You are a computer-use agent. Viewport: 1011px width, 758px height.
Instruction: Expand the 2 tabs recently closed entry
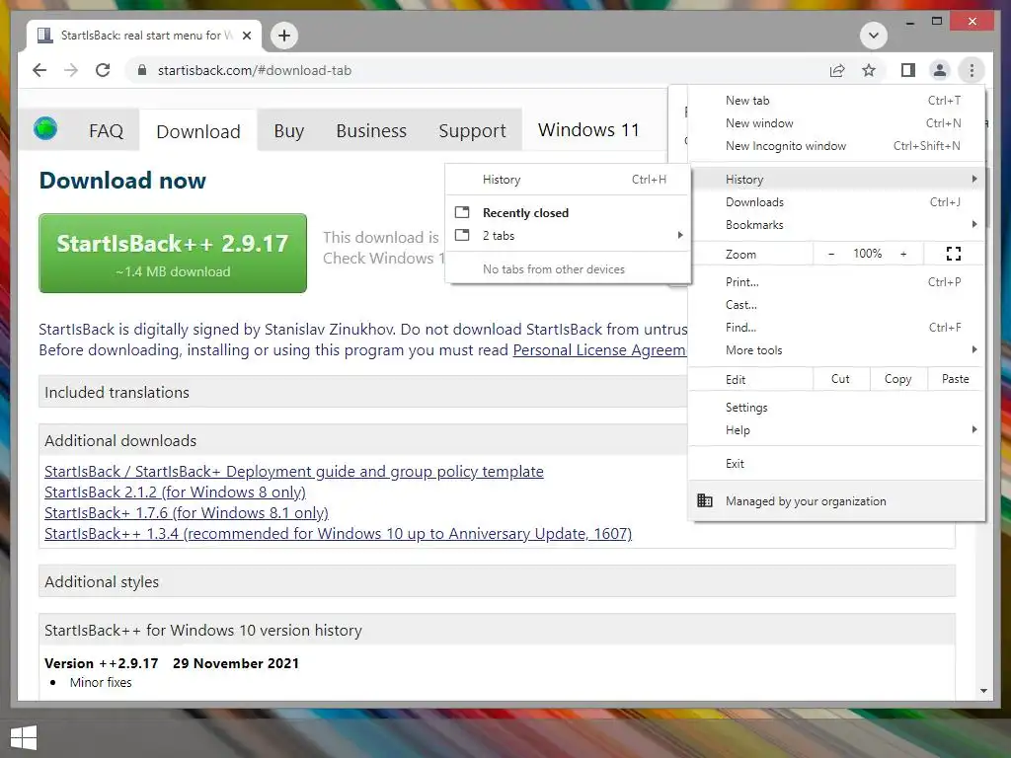(x=568, y=235)
